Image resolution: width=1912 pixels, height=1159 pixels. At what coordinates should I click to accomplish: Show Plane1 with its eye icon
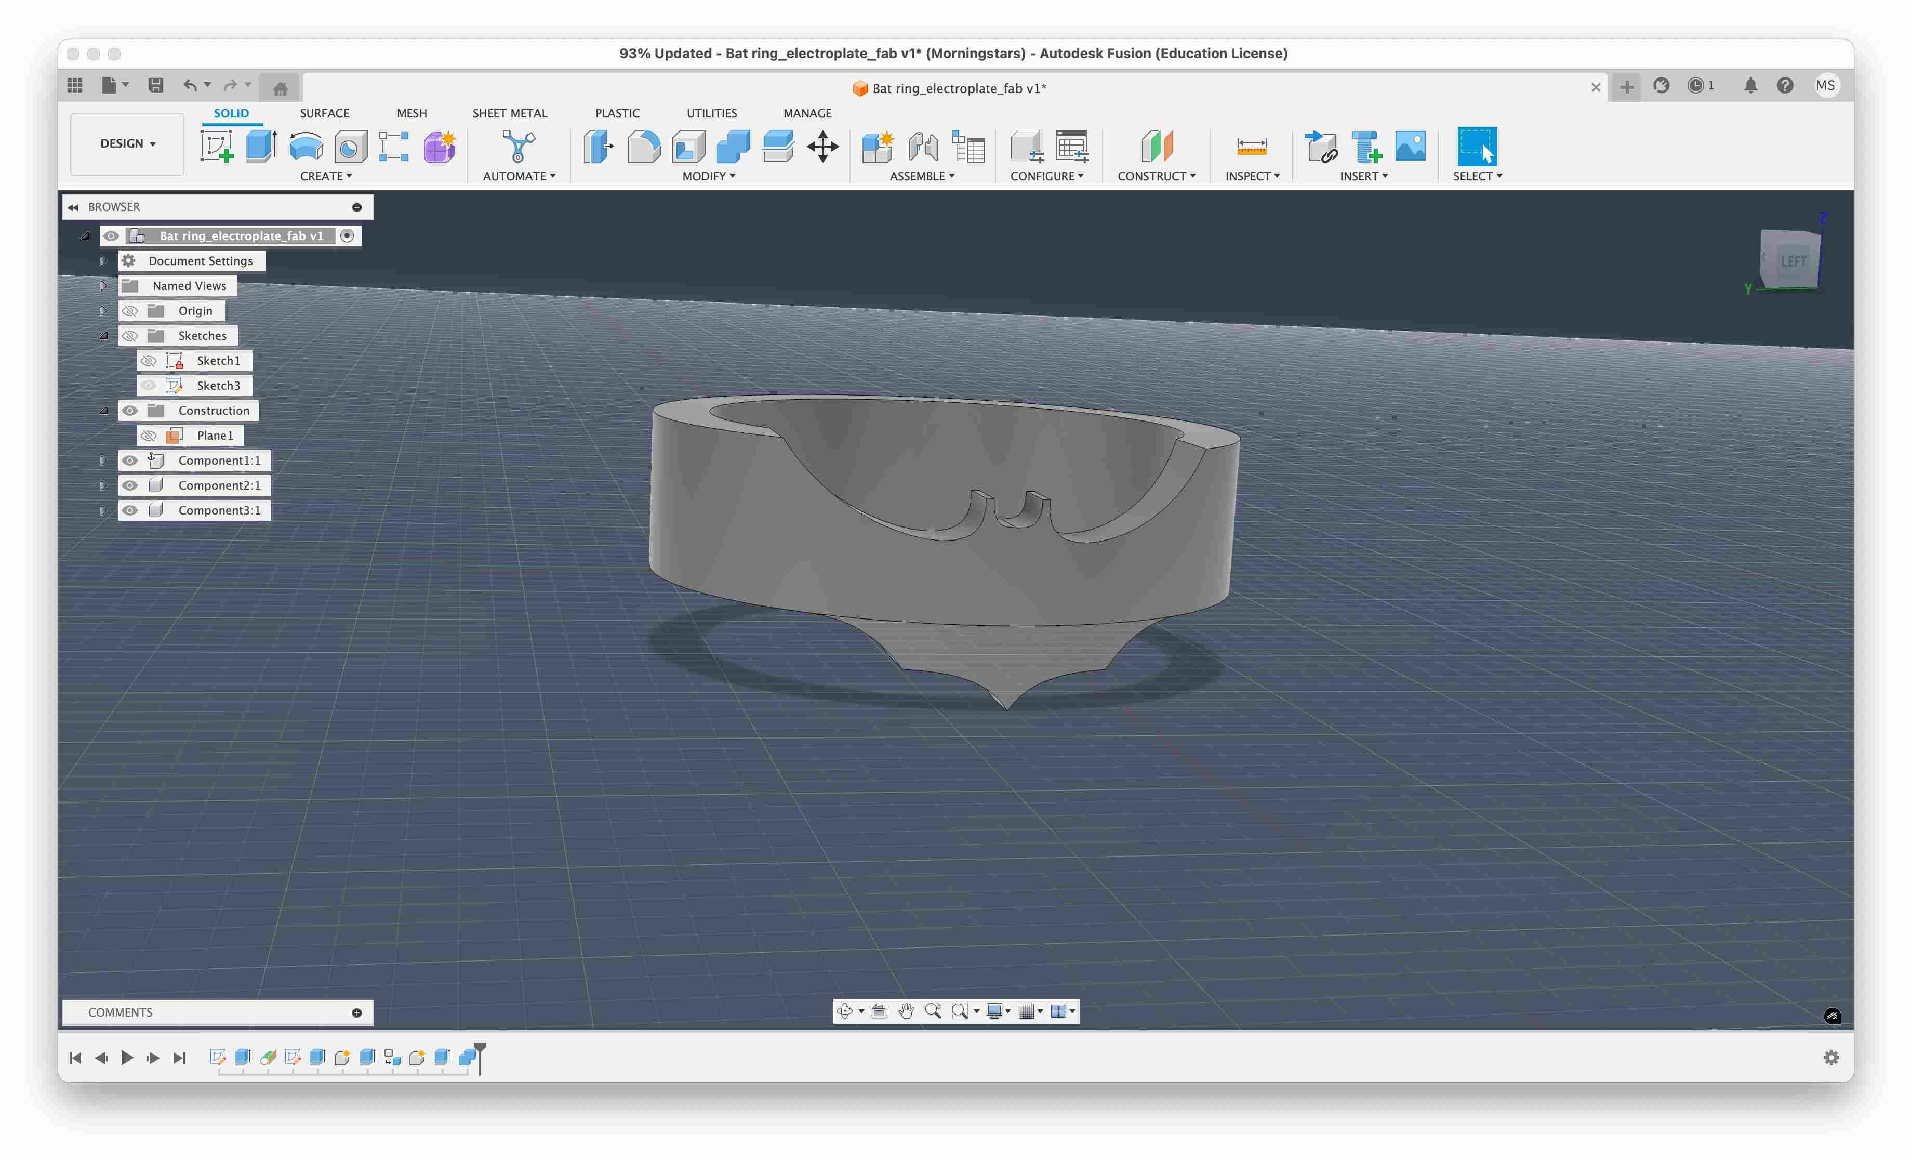point(148,434)
